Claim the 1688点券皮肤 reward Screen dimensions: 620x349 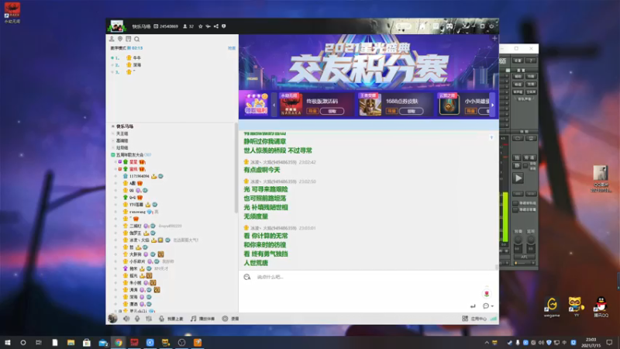412,111
